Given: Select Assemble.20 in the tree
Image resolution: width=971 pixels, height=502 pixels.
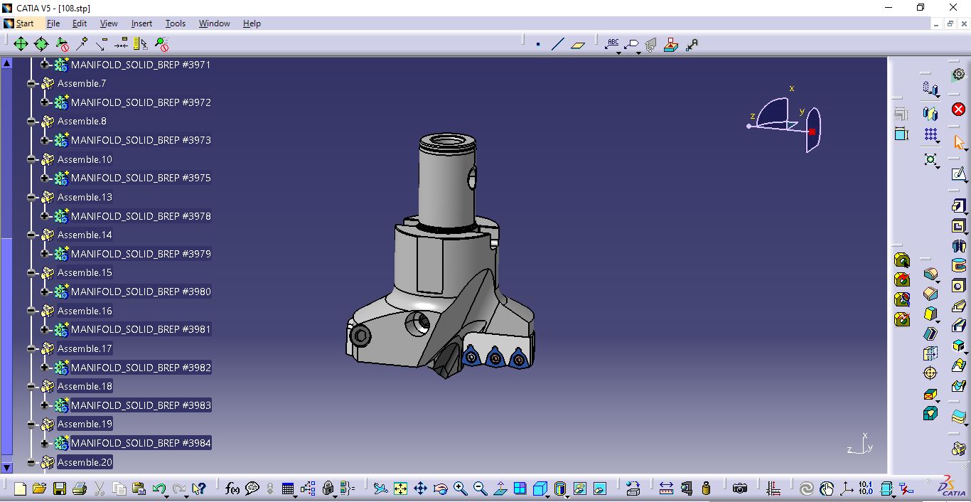Looking at the screenshot, I should [85, 462].
